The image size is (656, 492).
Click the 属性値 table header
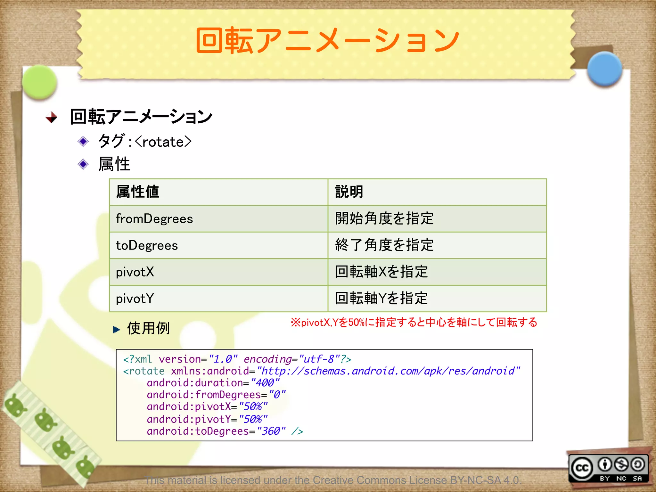click(x=219, y=192)
